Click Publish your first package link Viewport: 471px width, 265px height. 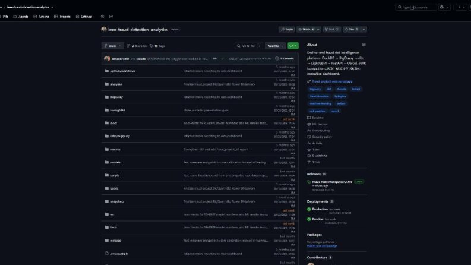point(322,246)
